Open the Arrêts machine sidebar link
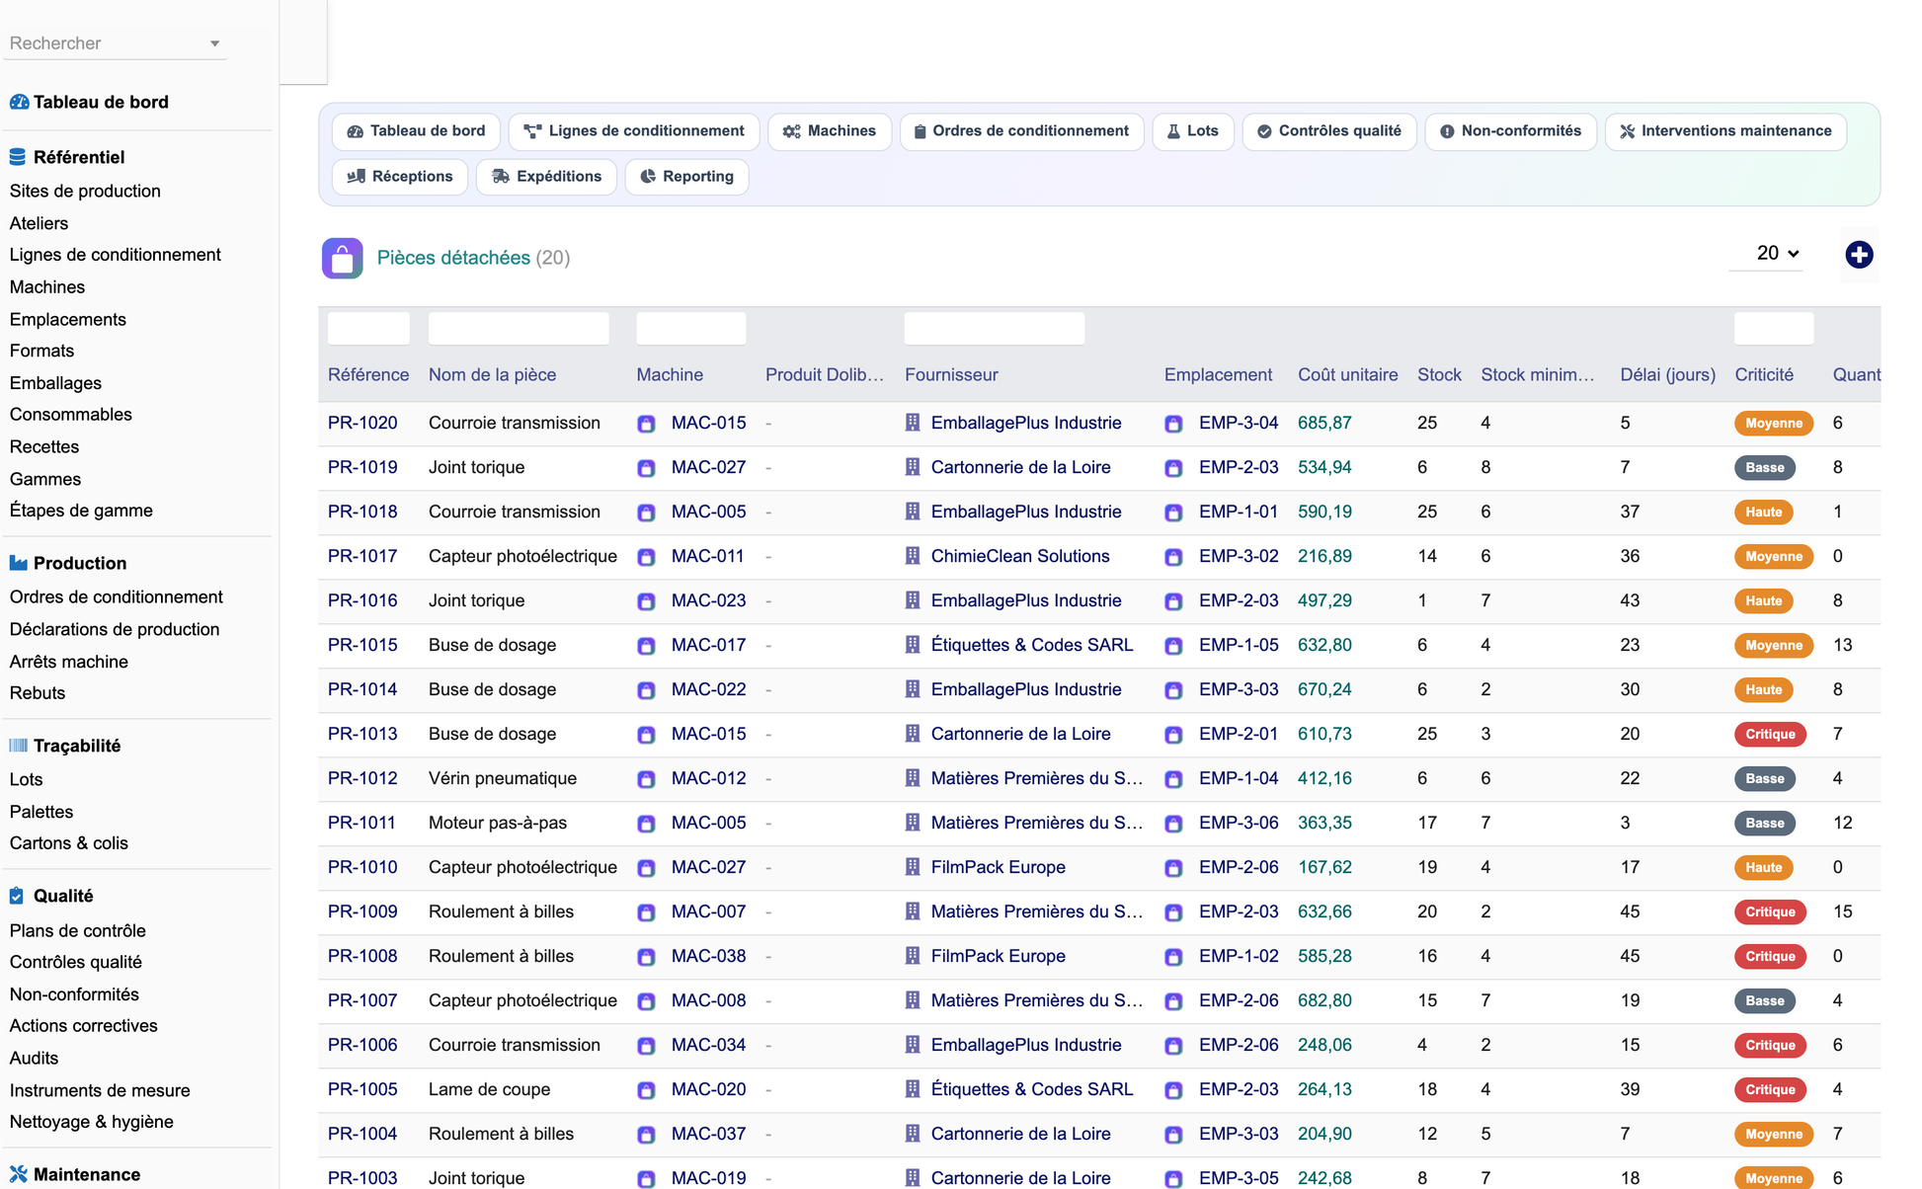1922x1189 pixels. [x=69, y=662]
